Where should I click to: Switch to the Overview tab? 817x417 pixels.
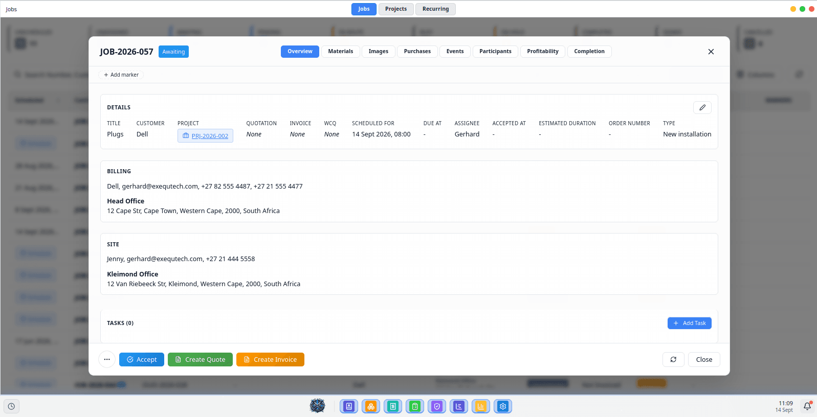tap(300, 52)
